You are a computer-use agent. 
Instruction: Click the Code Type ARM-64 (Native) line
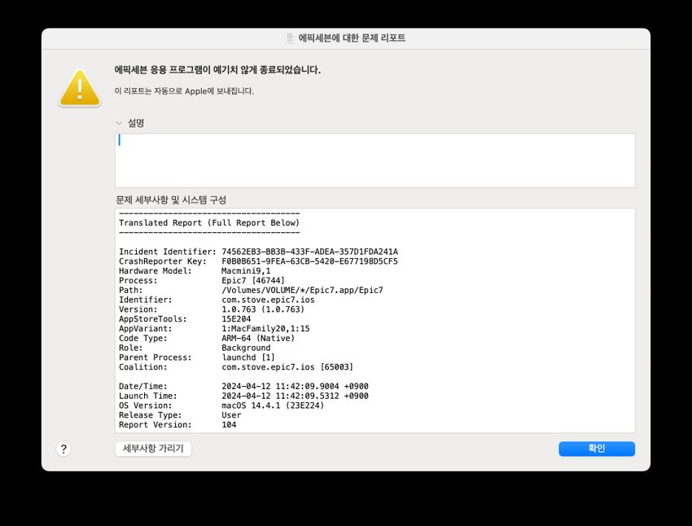coord(207,339)
